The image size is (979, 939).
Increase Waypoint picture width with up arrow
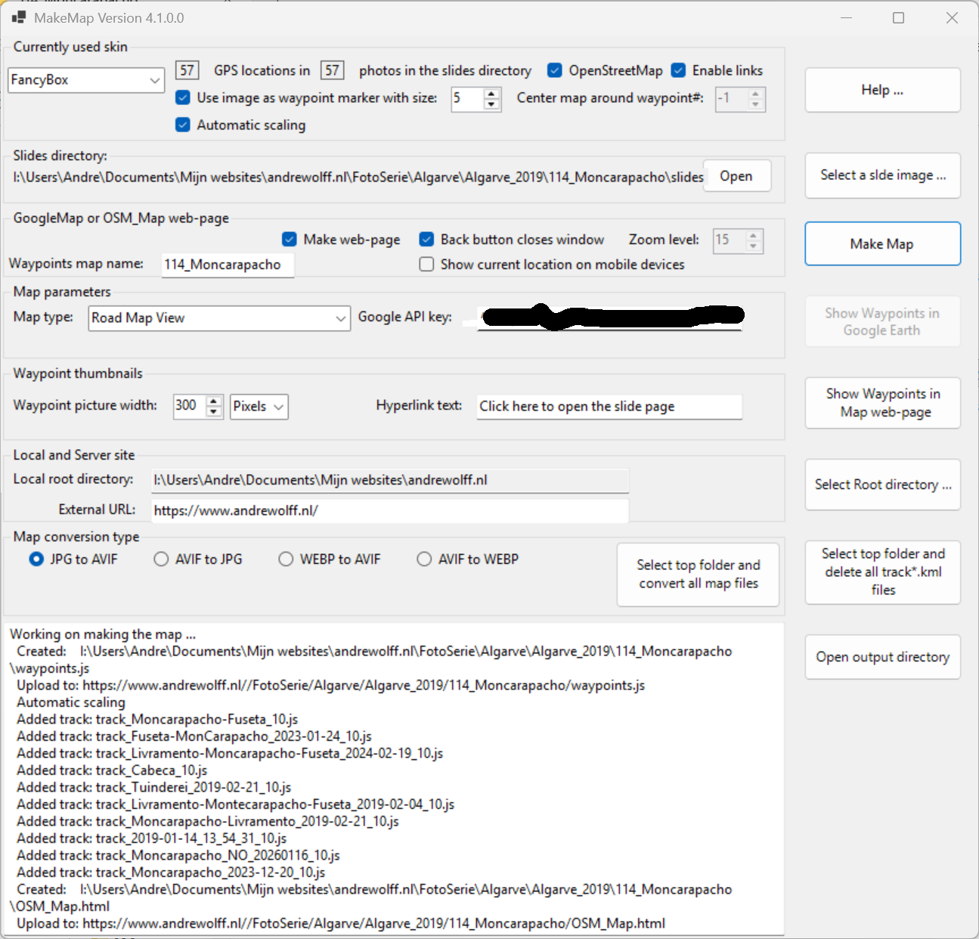pyautogui.click(x=215, y=401)
